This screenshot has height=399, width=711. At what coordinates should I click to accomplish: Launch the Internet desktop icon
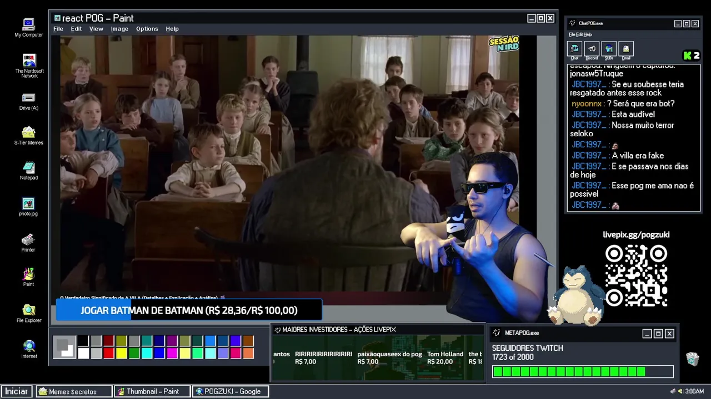(x=29, y=349)
